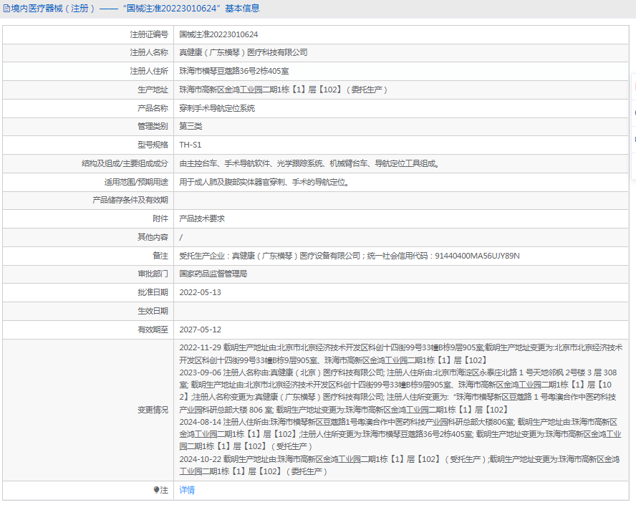Open the 详情 link in the 注 row
The height and width of the screenshot is (505, 636).
(x=187, y=490)
